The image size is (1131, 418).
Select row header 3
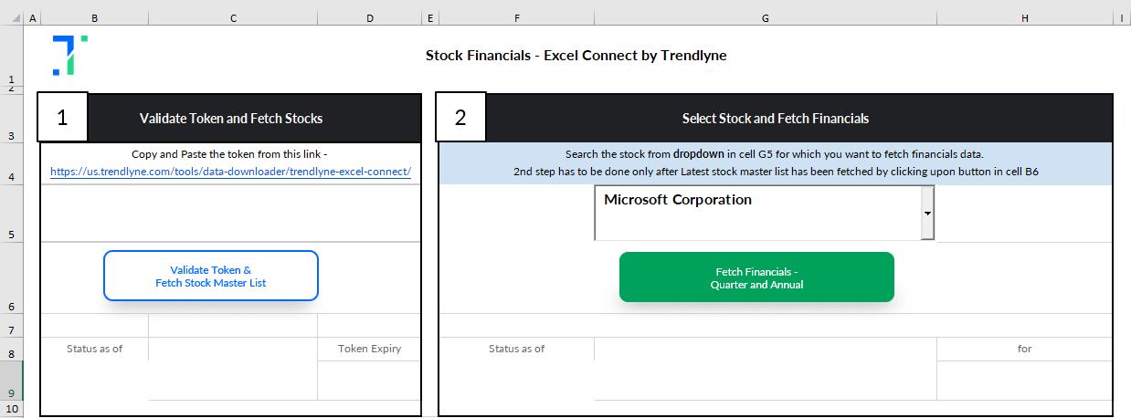[11, 119]
